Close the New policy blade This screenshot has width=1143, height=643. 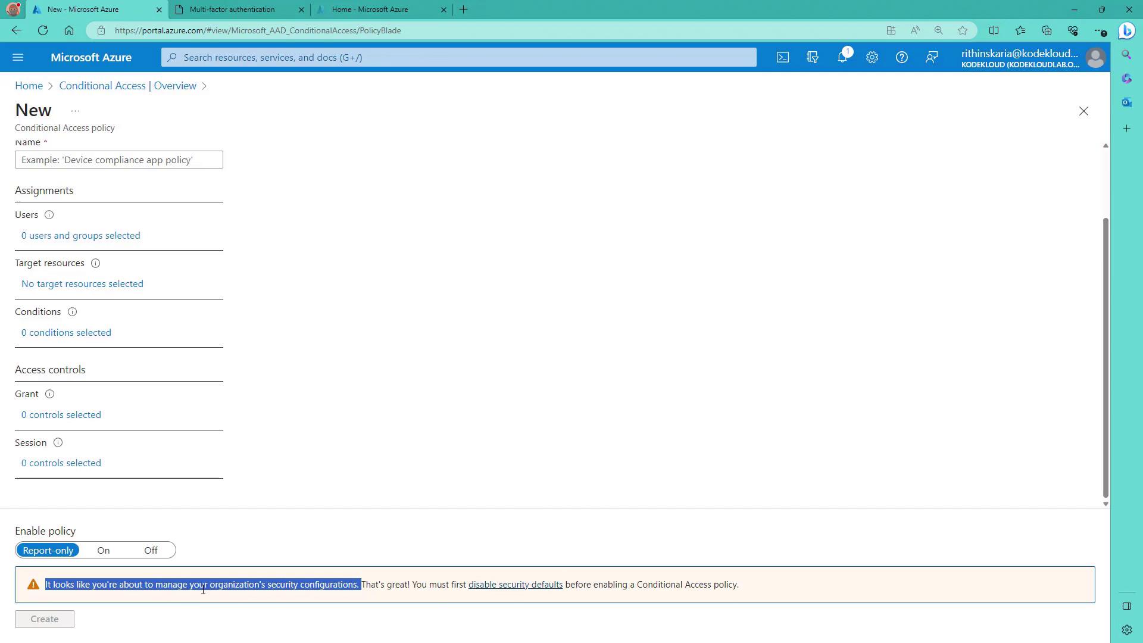click(1083, 111)
